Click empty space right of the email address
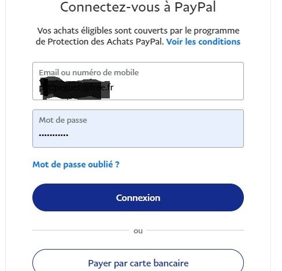 pyautogui.click(x=177, y=88)
